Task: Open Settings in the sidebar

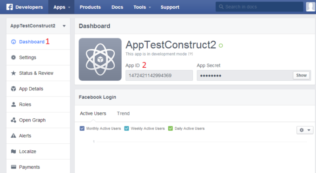Action: pos(38,58)
